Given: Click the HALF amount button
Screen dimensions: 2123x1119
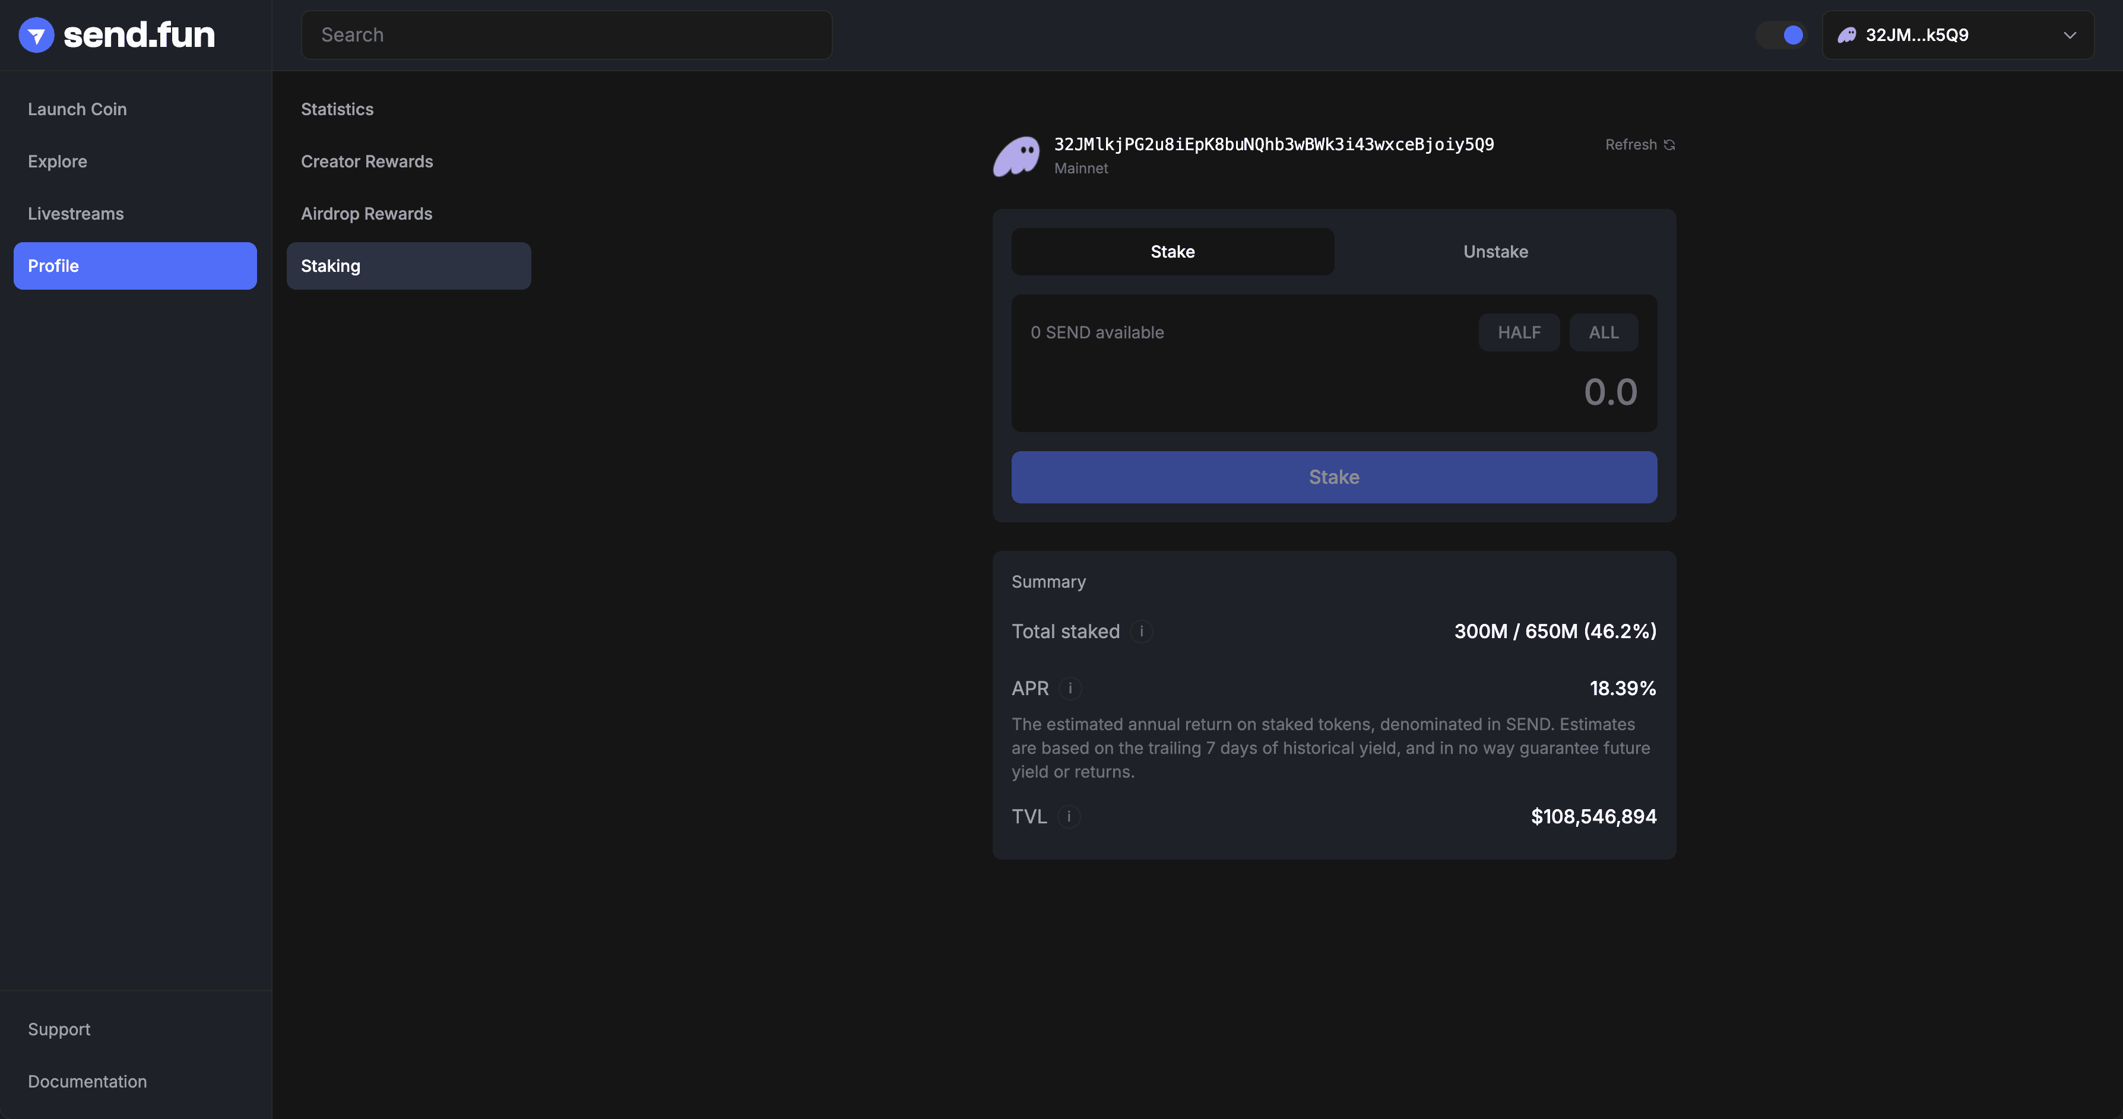Looking at the screenshot, I should click(1519, 332).
